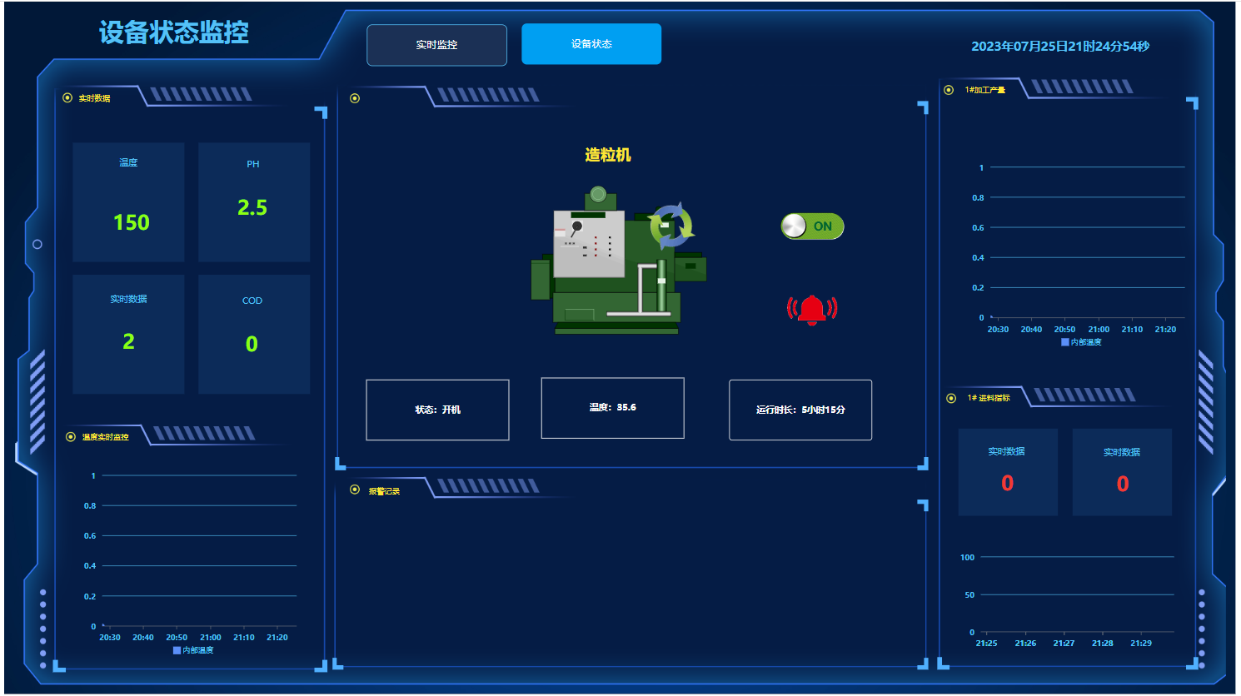Switch to the 实时监控 tab
Screen dimensions: 1241x696
tap(436, 45)
